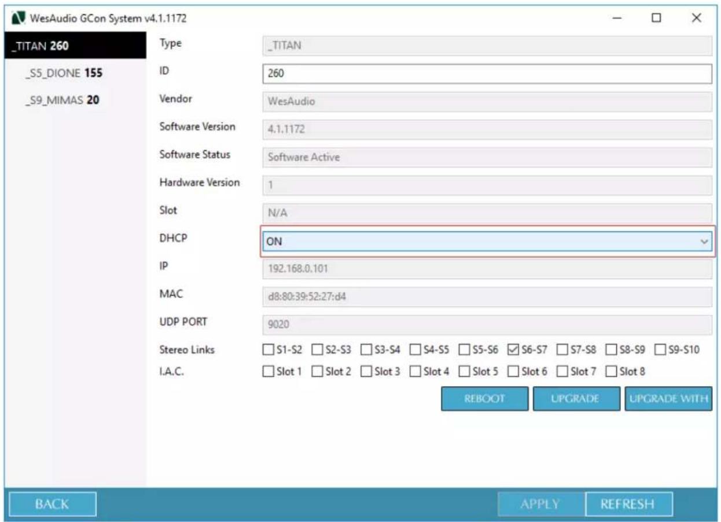This screenshot has width=721, height=522.
Task: Go BACK to previous screen
Action: [52, 504]
